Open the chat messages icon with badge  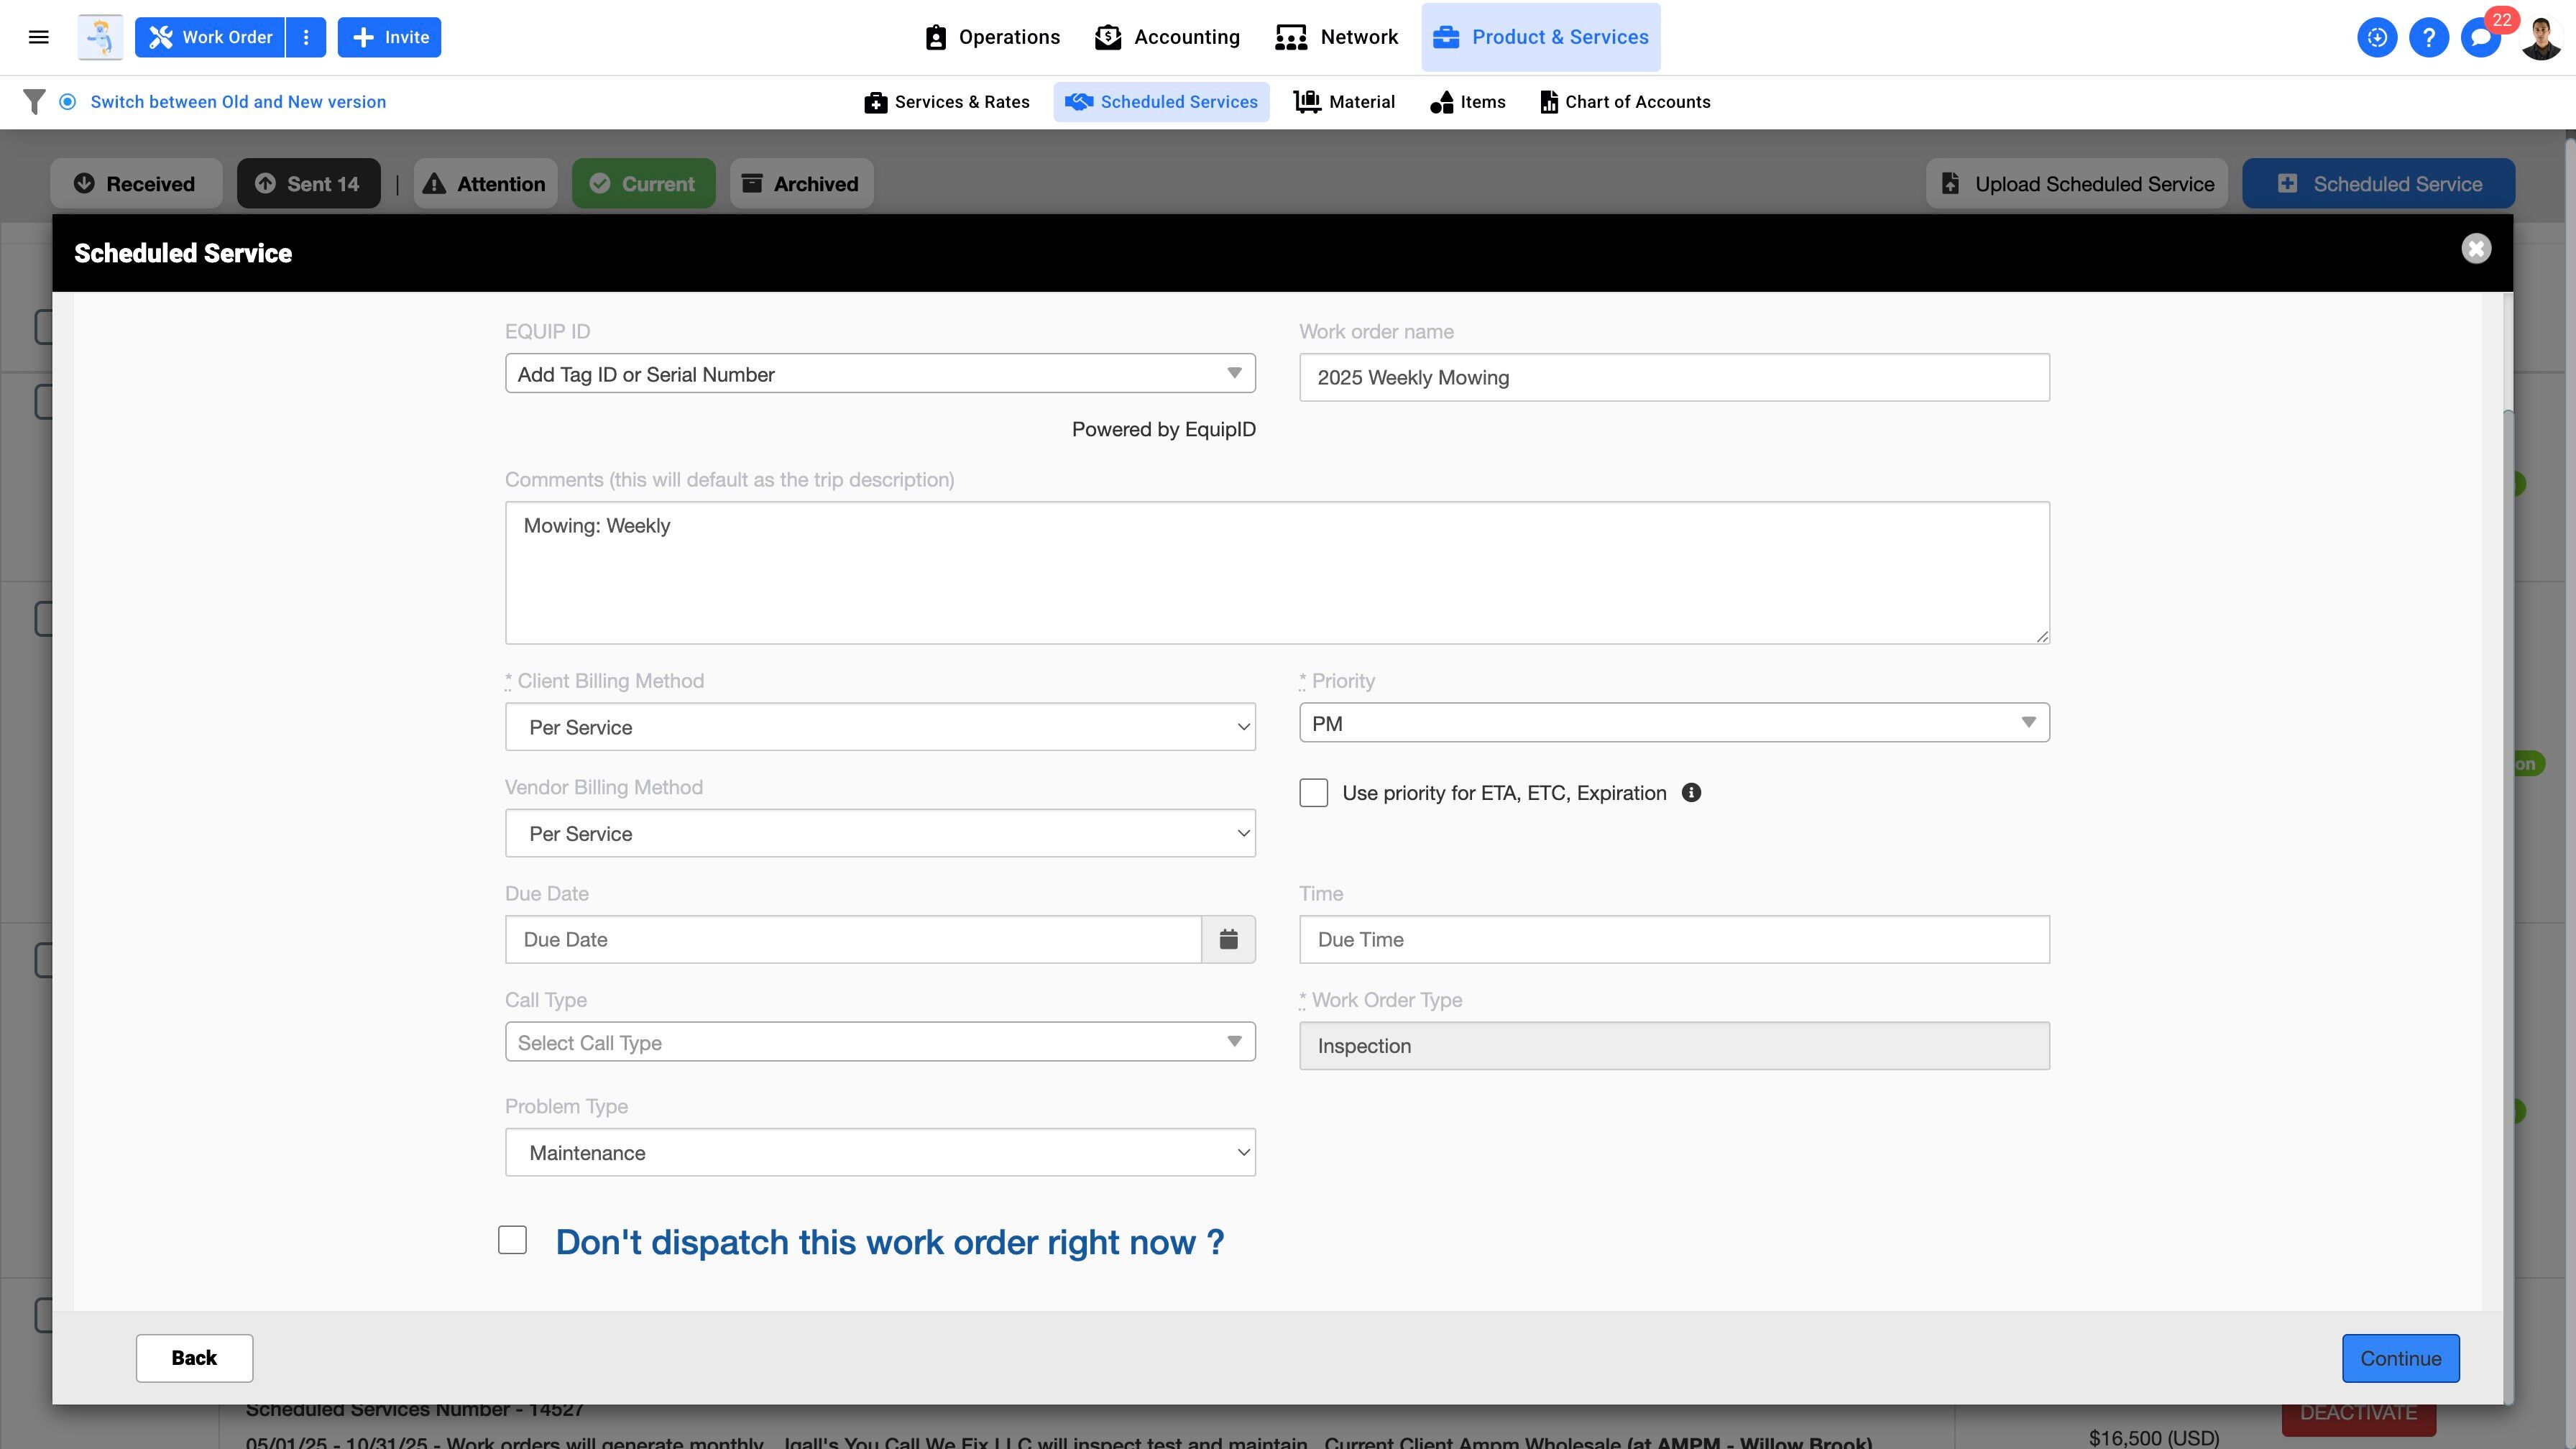(2480, 38)
